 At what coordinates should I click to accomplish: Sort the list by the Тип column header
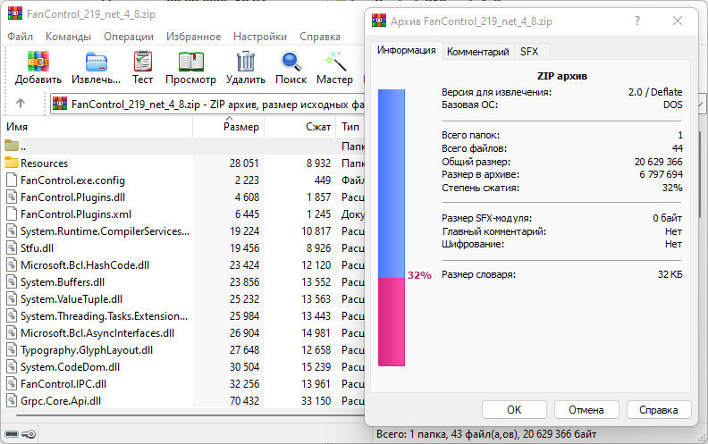pyautogui.click(x=350, y=127)
